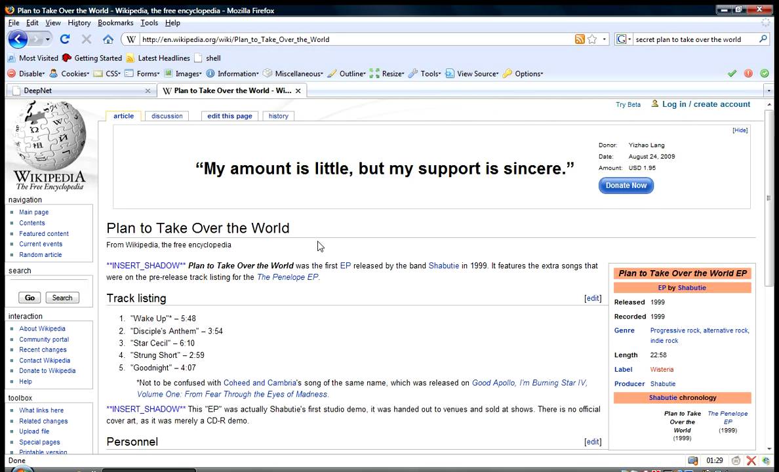The height and width of the screenshot is (472, 779).
Task: Open the Help menu
Action: 172,23
